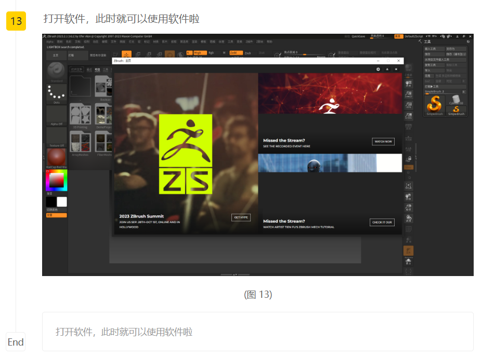
Task: Toggle the Zadd sculpt mode
Action: pos(235,53)
